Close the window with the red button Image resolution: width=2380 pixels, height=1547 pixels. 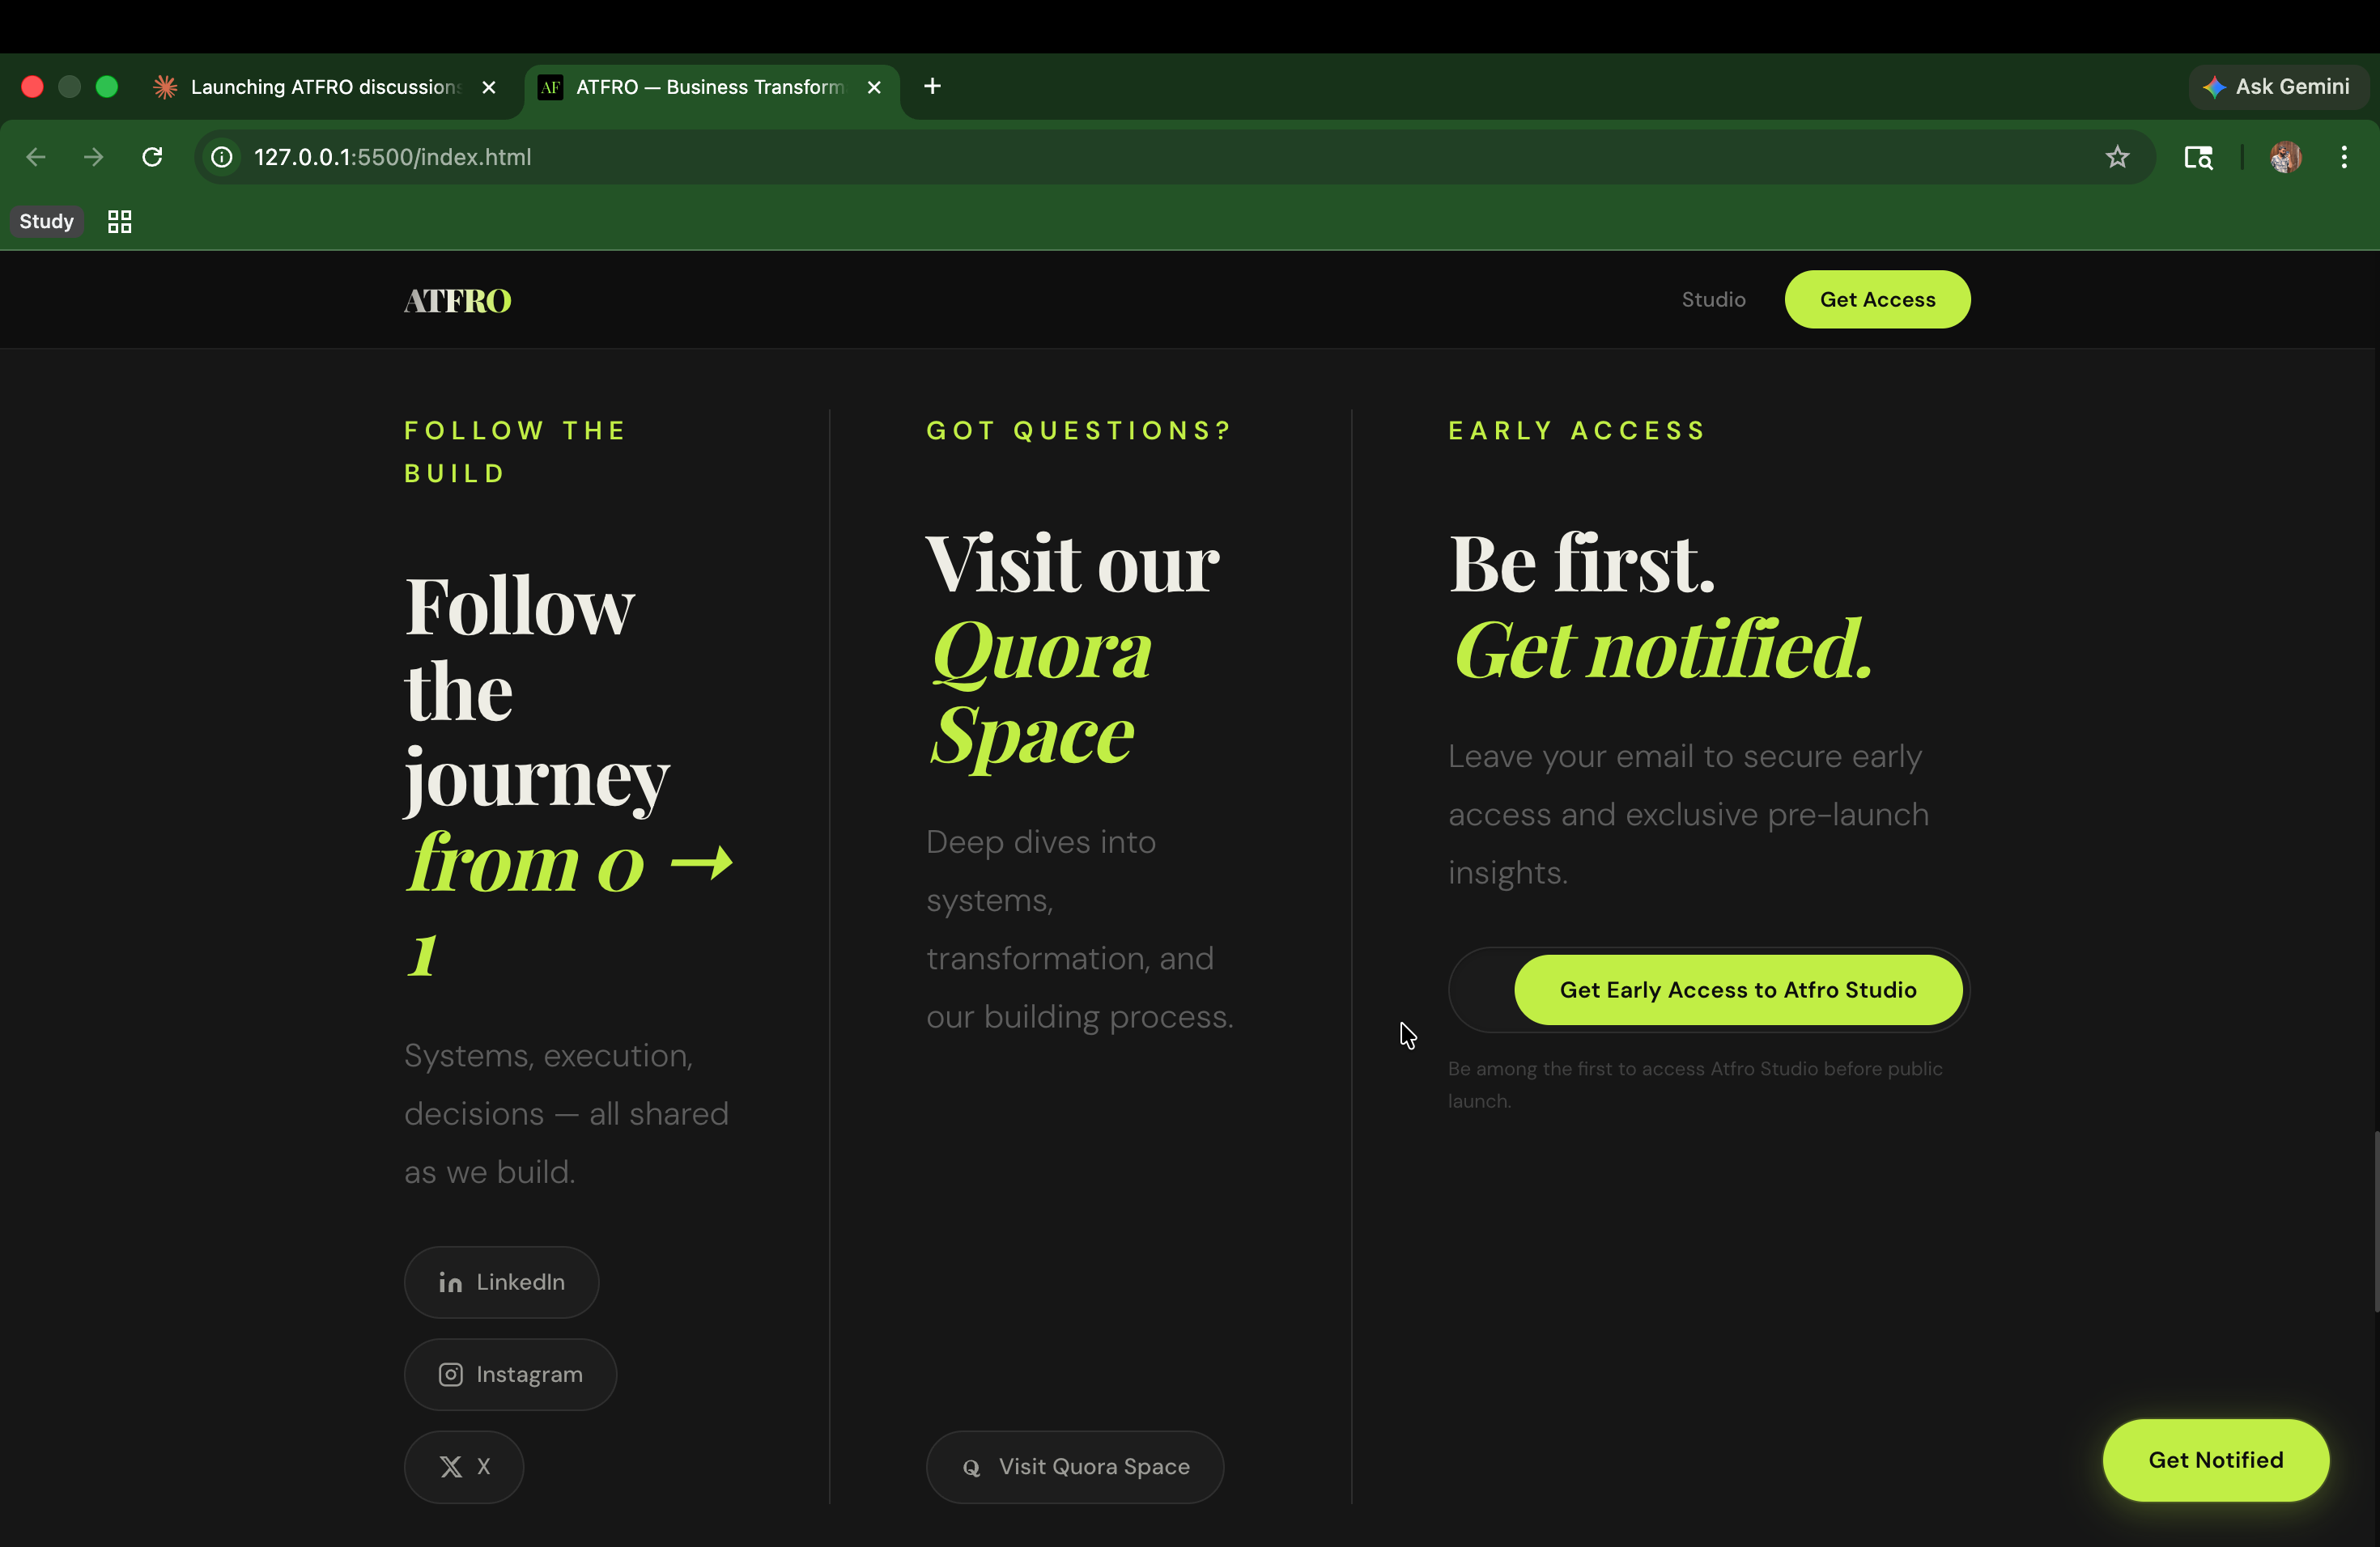[32, 87]
